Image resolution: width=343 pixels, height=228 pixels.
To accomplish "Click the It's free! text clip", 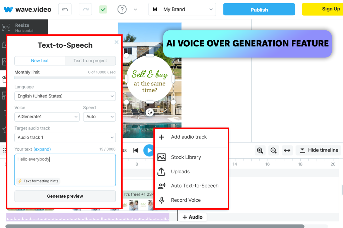I will click(x=139, y=194).
